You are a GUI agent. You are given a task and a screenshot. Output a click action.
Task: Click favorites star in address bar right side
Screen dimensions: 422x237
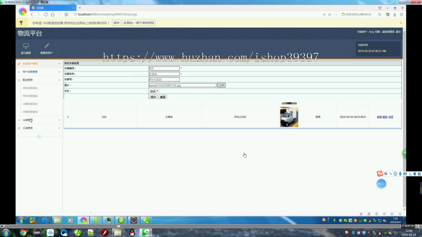(x=330, y=15)
